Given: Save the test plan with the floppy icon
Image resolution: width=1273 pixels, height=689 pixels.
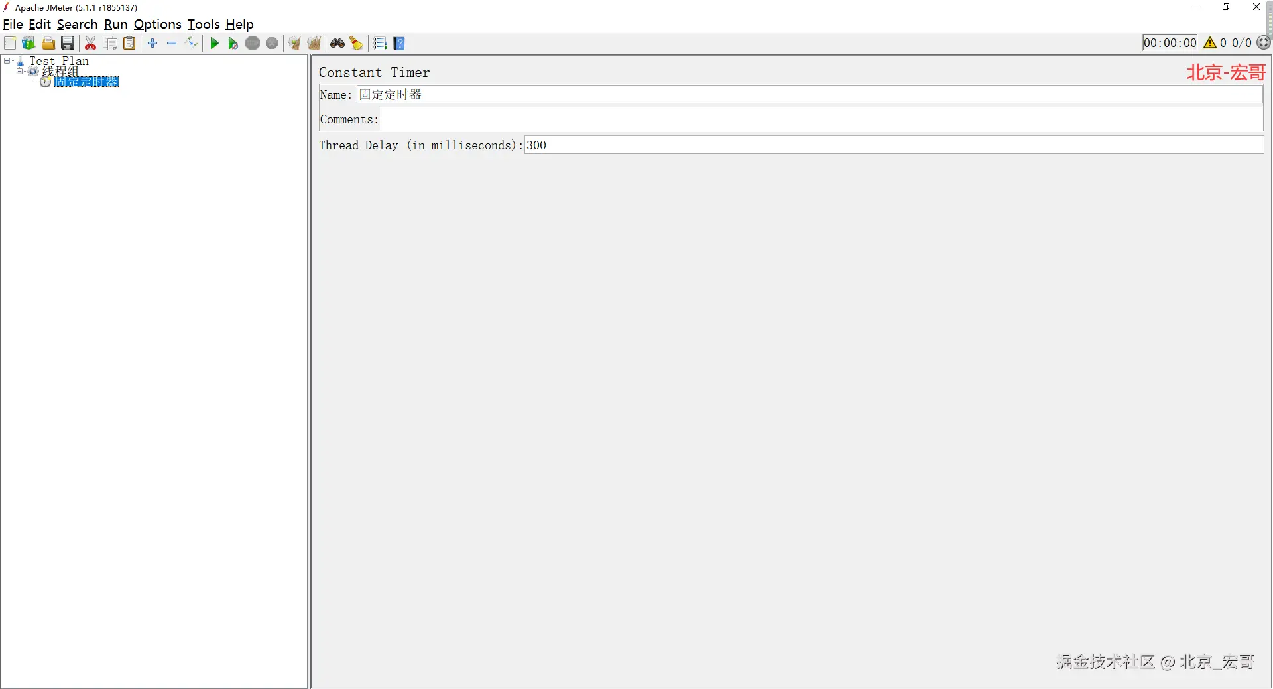Looking at the screenshot, I should [x=68, y=44].
